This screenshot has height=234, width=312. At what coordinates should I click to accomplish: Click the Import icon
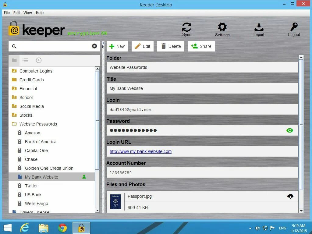[x=259, y=27]
